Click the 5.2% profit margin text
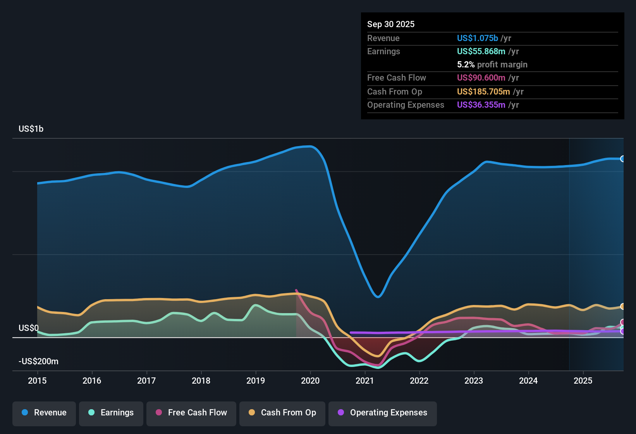 pos(492,65)
